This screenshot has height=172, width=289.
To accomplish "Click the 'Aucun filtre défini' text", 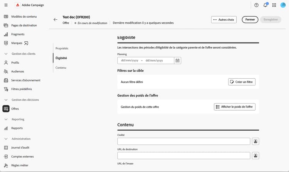I will tap(132, 82).
